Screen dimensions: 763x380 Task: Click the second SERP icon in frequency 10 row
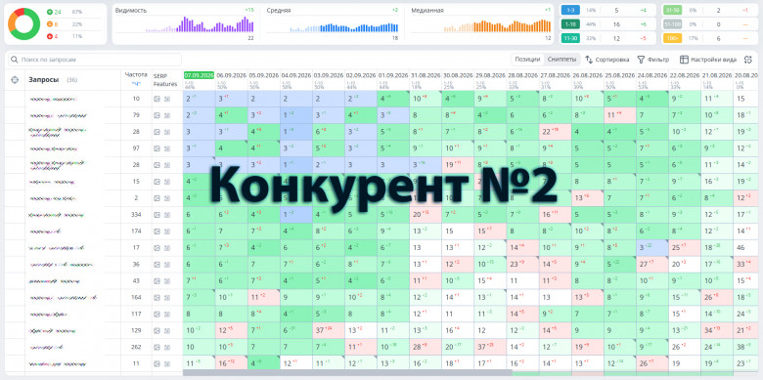(167, 99)
